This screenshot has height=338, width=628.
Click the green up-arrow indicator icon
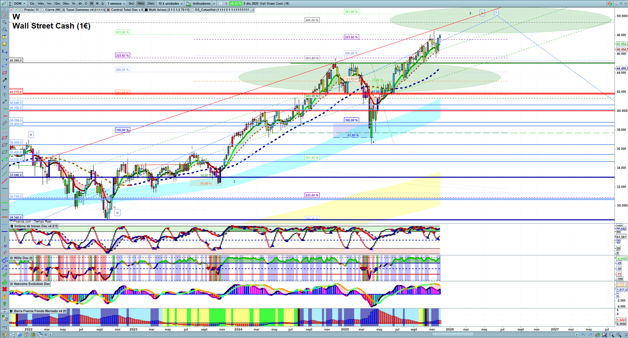16,10
